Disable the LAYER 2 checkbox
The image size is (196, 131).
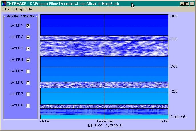(28, 37)
